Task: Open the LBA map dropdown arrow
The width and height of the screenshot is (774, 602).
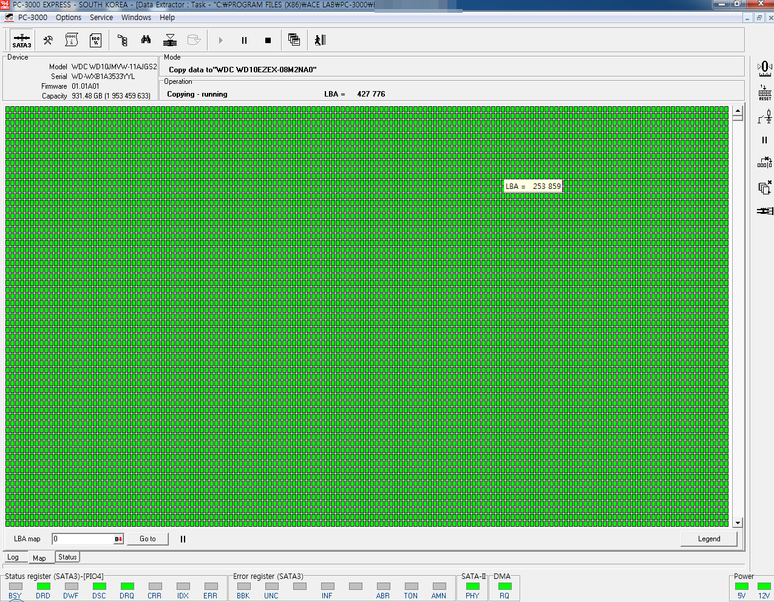Action: coord(118,539)
